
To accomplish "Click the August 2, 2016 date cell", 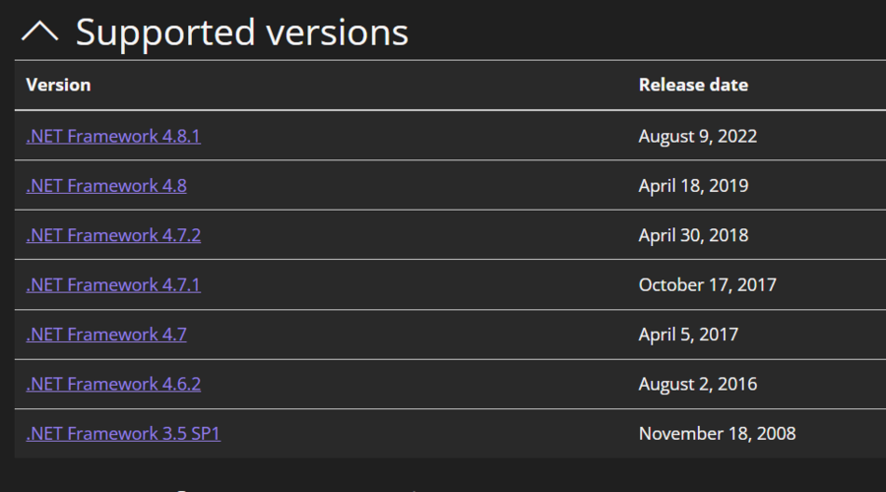I will 697,384.
